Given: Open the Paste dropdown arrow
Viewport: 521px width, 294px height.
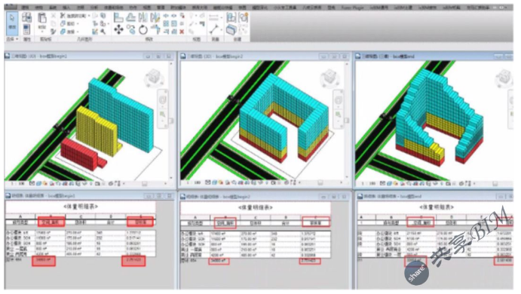Looking at the screenshot, I should 42,32.
